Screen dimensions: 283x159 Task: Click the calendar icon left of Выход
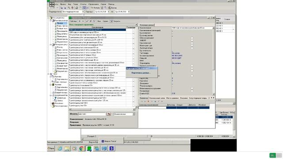105,8
